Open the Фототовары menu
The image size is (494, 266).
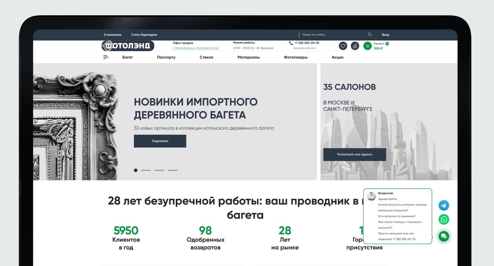[x=296, y=57]
